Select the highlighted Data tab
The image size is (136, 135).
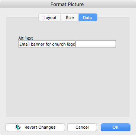point(88,18)
